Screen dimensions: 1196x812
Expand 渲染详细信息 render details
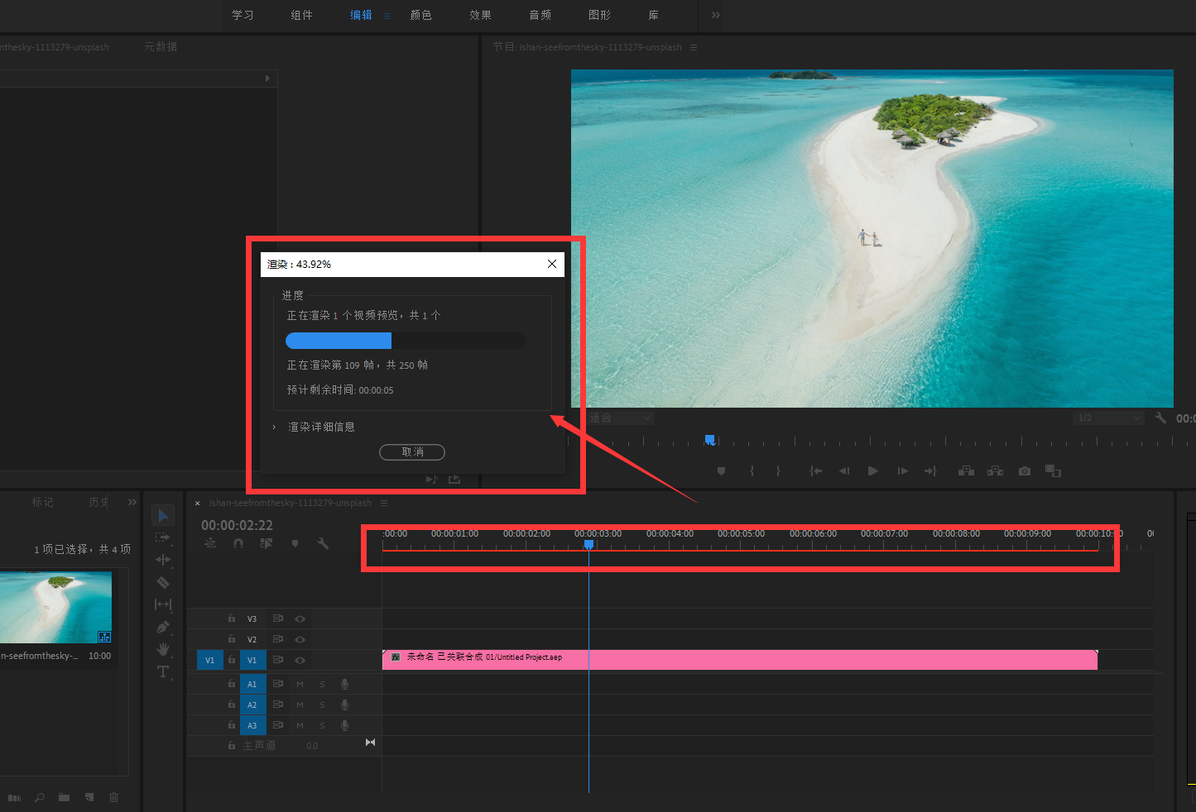click(x=275, y=427)
